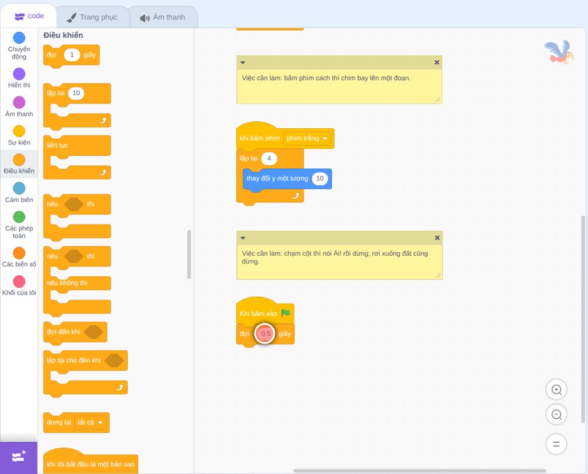Image resolution: width=588 pixels, height=474 pixels.
Task: Open the phím trắng key dropdown
Action: pyautogui.click(x=307, y=138)
